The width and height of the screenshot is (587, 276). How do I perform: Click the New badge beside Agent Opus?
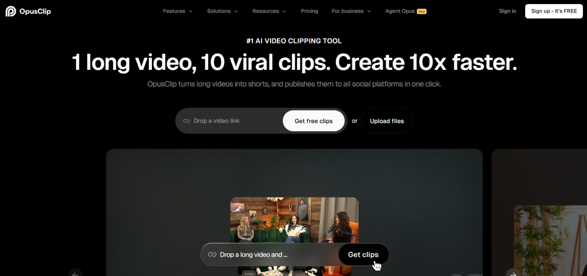[421, 11]
